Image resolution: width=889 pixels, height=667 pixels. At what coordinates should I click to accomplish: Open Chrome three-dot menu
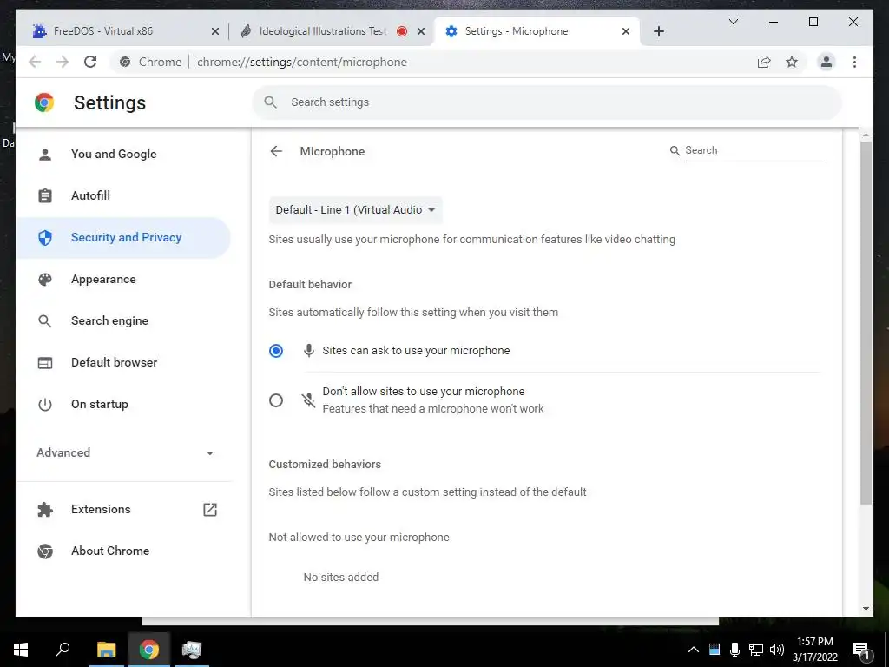854,62
